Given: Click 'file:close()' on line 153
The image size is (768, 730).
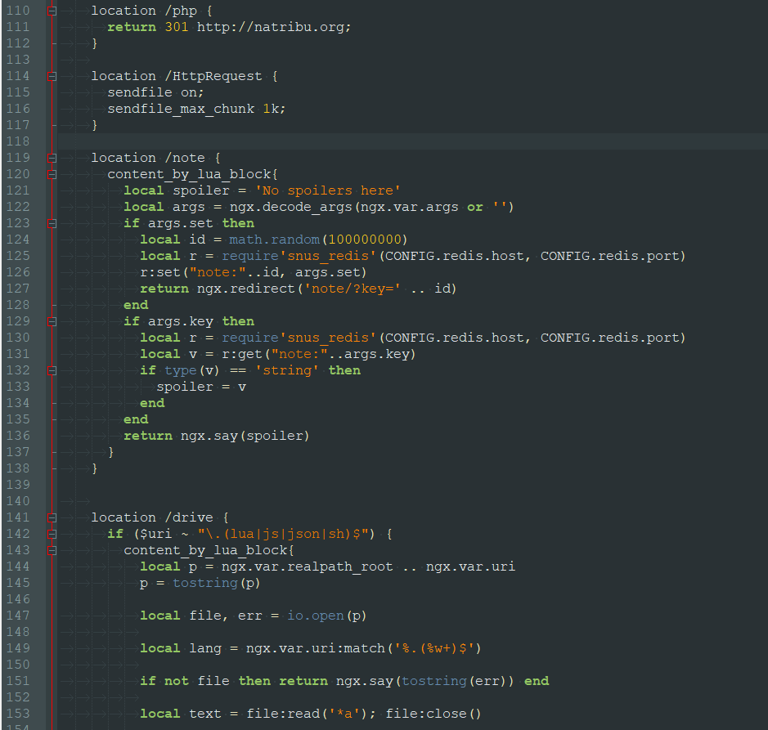Looking at the screenshot, I should (x=433, y=714).
